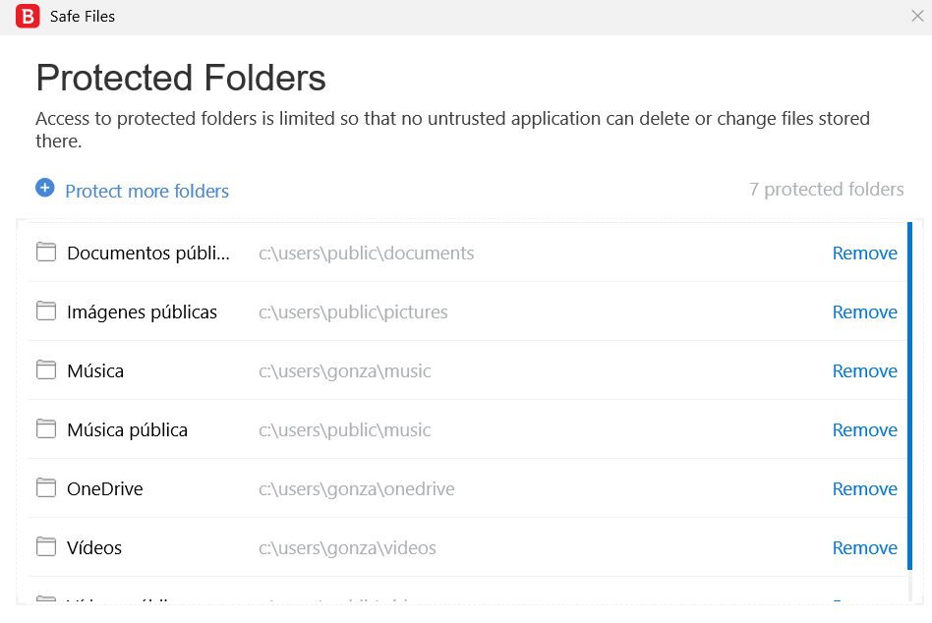Close the Safe Files window

[x=917, y=16]
